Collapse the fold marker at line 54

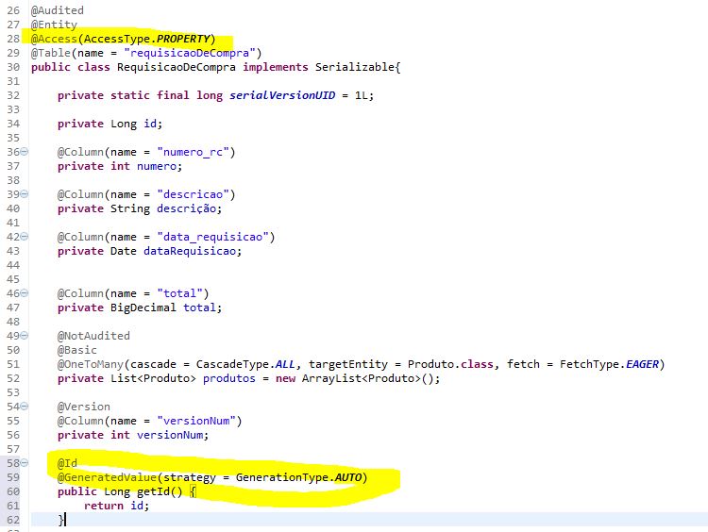click(x=25, y=407)
